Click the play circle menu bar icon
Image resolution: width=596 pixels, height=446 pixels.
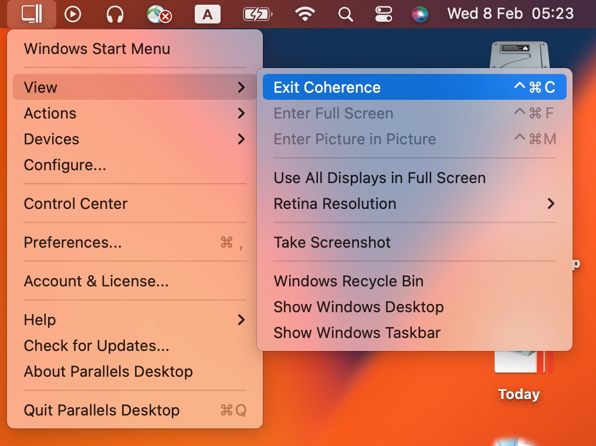click(73, 14)
